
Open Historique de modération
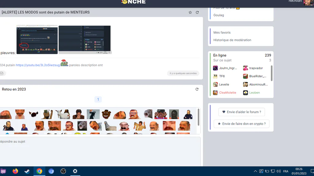232,40
